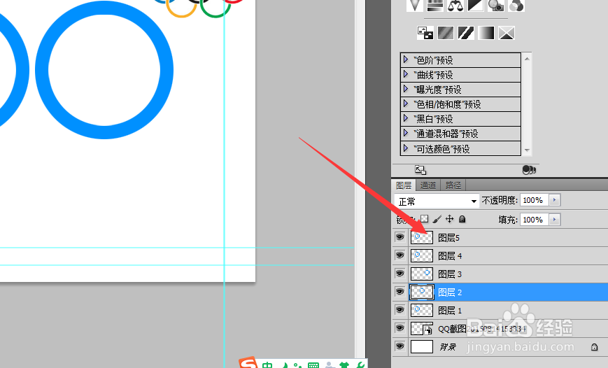Add a Posterize adjustment layer
Screen dimensions: 608x368
point(446,33)
